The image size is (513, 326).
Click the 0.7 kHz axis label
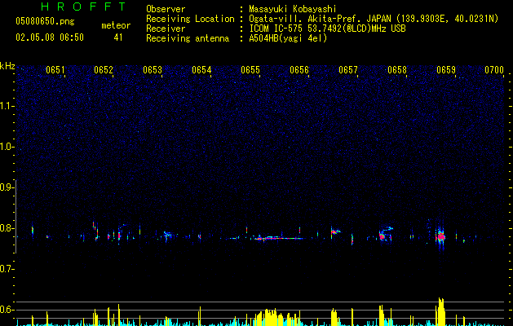coord(7,269)
